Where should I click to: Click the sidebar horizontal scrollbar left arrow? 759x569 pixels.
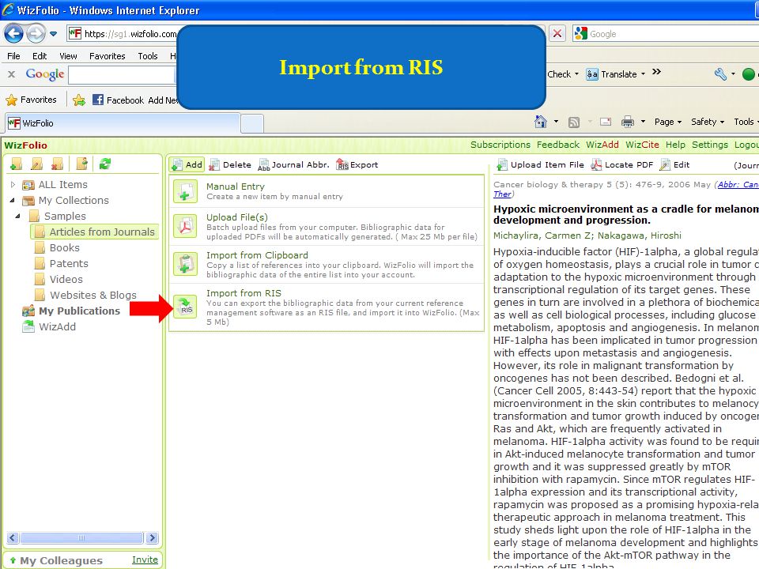tap(13, 537)
